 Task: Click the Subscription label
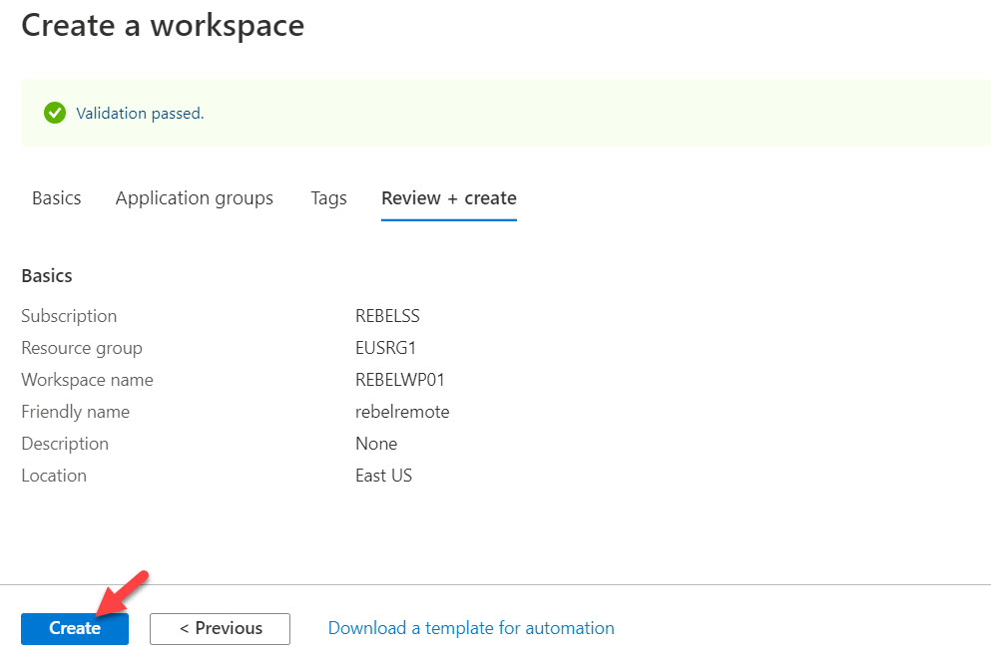69,316
